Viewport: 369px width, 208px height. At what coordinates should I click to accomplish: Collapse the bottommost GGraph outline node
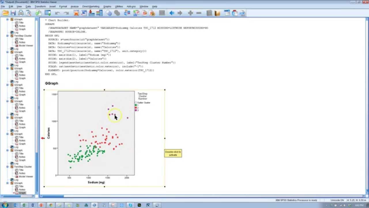tap(8, 183)
